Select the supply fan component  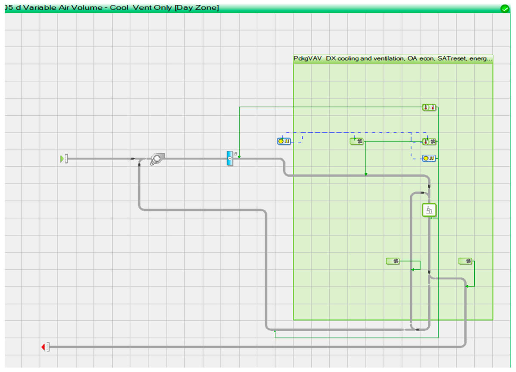(x=157, y=159)
